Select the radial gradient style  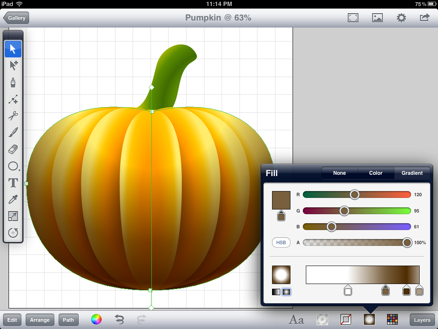(x=287, y=292)
